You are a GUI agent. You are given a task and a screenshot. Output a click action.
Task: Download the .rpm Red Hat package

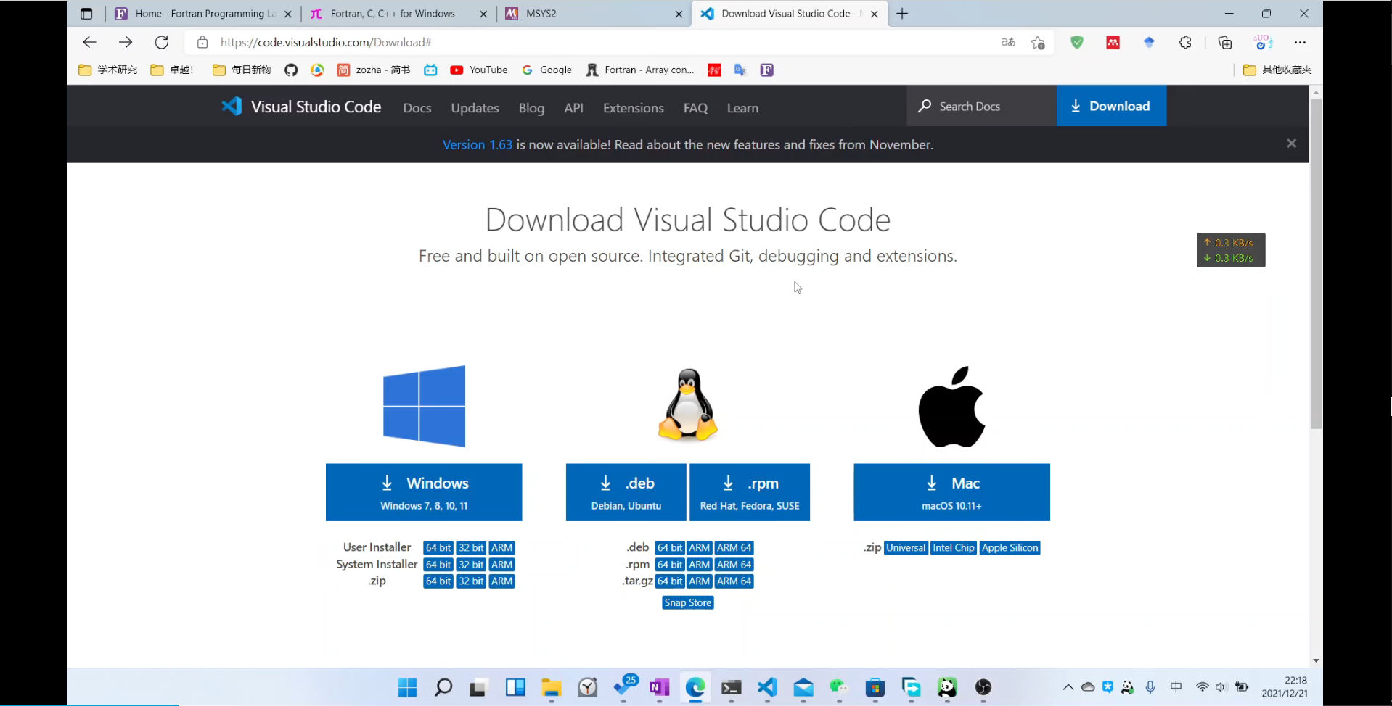point(750,492)
